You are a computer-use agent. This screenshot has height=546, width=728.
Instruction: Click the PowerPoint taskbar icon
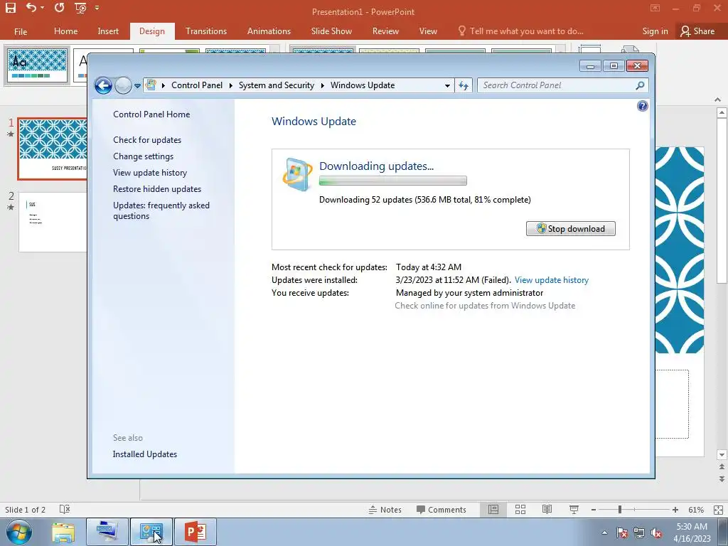pyautogui.click(x=196, y=532)
